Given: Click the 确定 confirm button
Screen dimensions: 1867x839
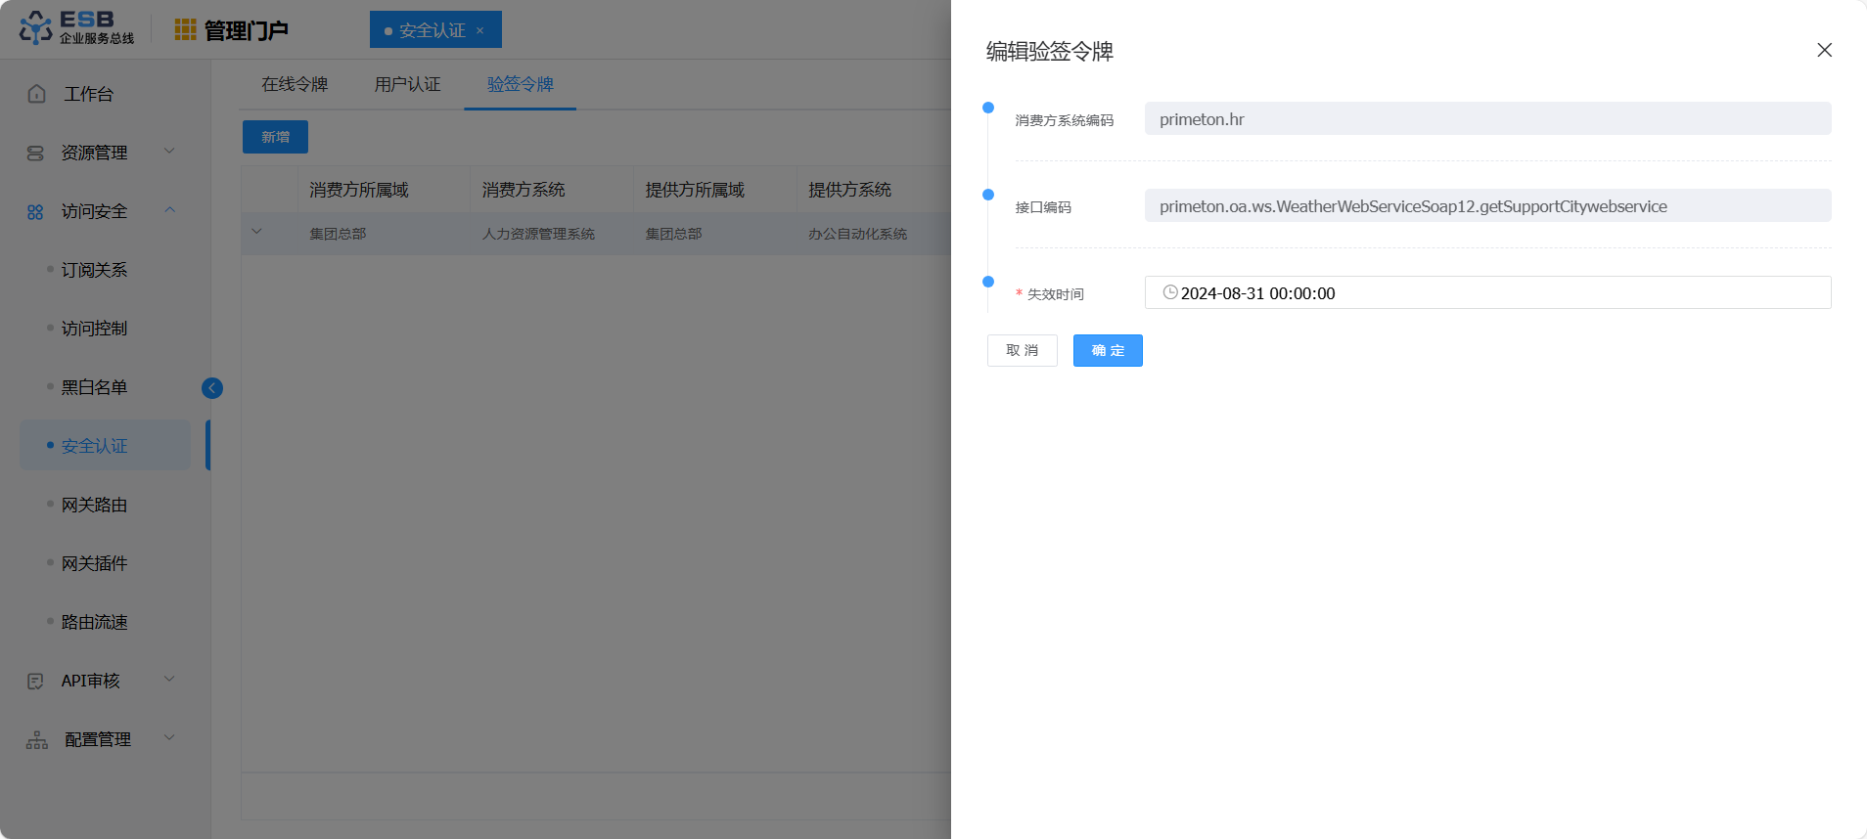Looking at the screenshot, I should [1107, 350].
